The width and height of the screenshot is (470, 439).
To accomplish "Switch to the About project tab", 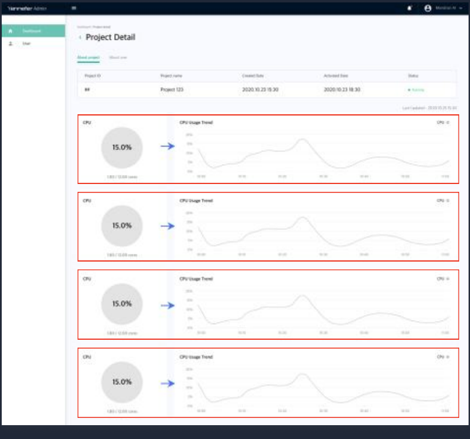I will tap(88, 58).
